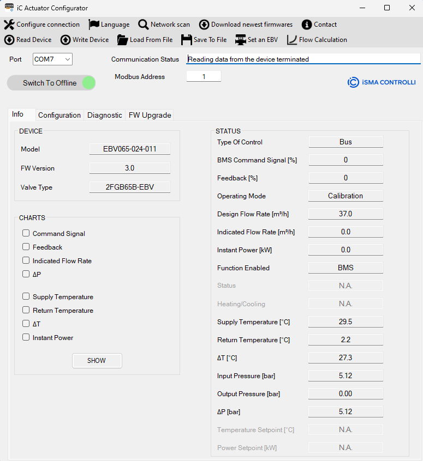Viewport: 423px width, 461px height.
Task: Tick the ΔP chart checkbox
Action: click(26, 274)
